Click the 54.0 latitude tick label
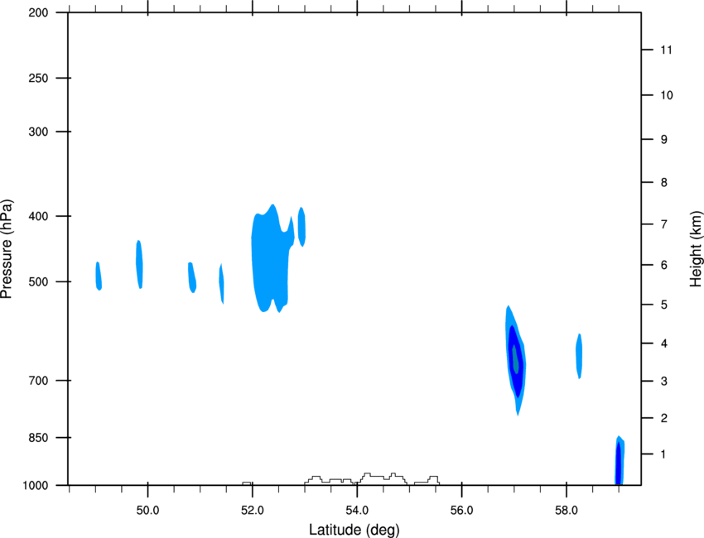The image size is (704, 538). [x=358, y=511]
